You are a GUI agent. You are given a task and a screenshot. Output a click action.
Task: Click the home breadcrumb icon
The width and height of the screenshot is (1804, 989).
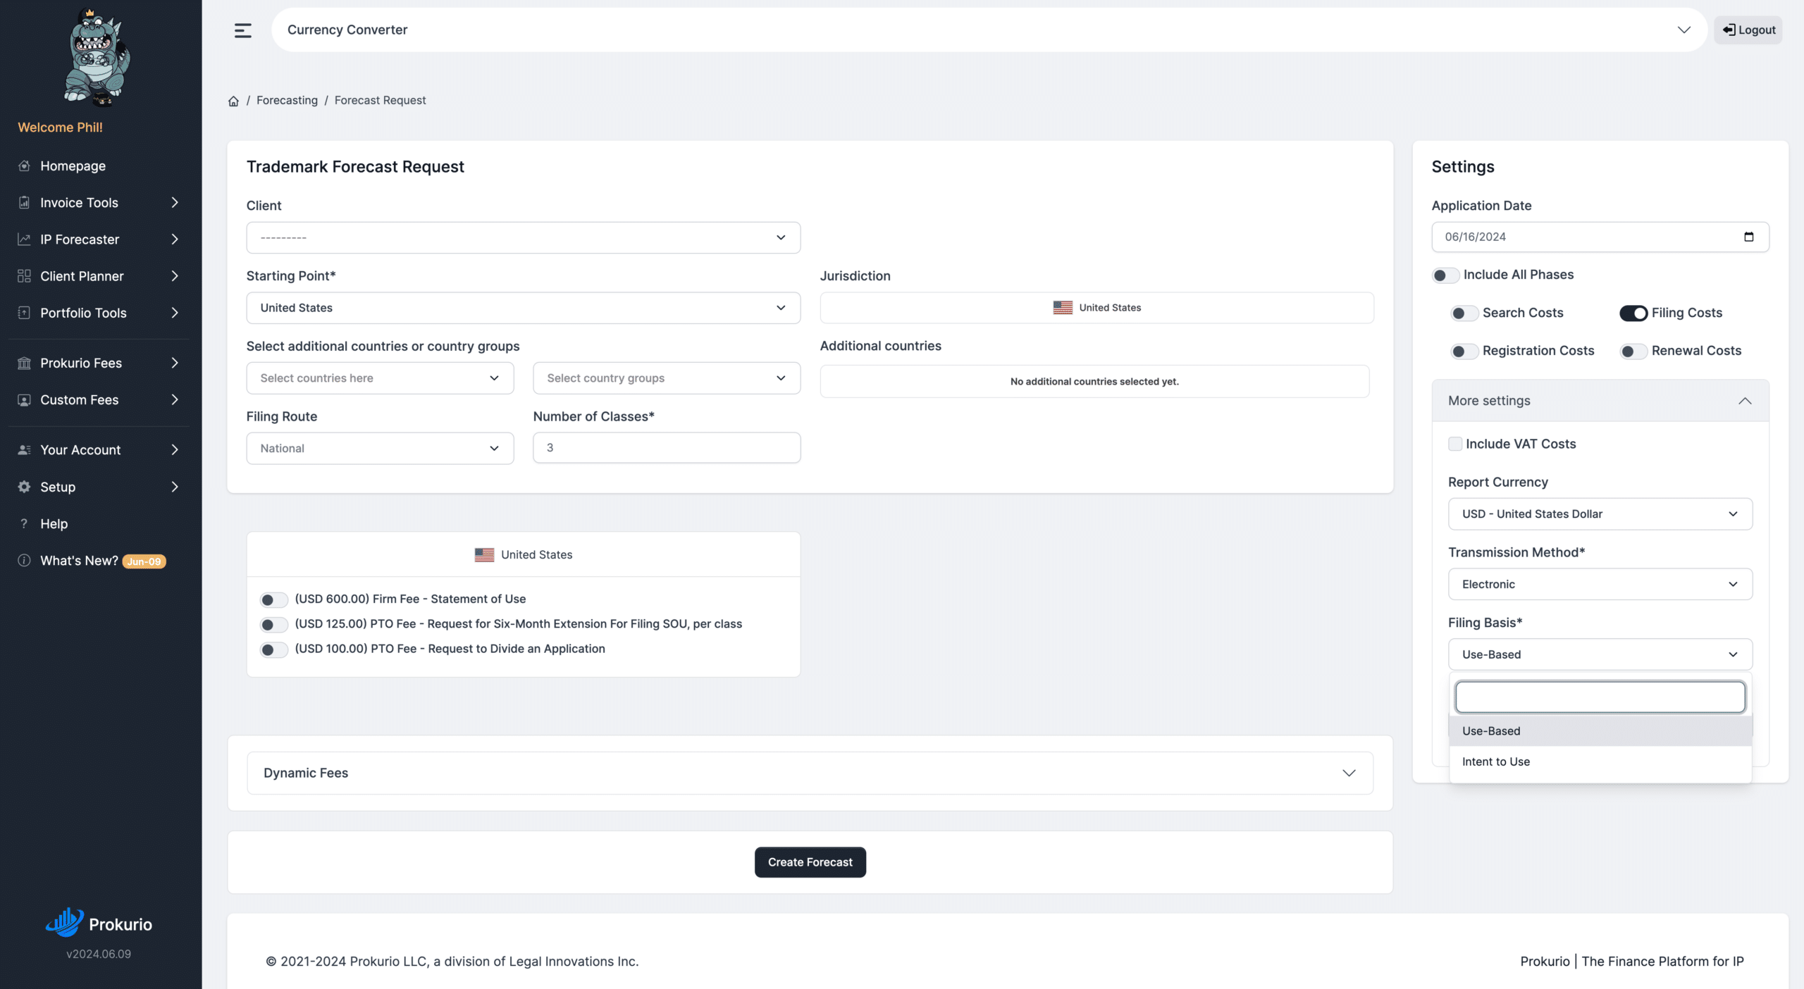click(233, 101)
